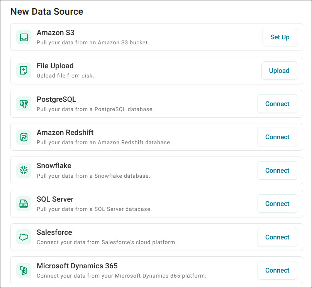Click the SQL Server file icon
This screenshot has width=312, height=288.
tap(24, 204)
